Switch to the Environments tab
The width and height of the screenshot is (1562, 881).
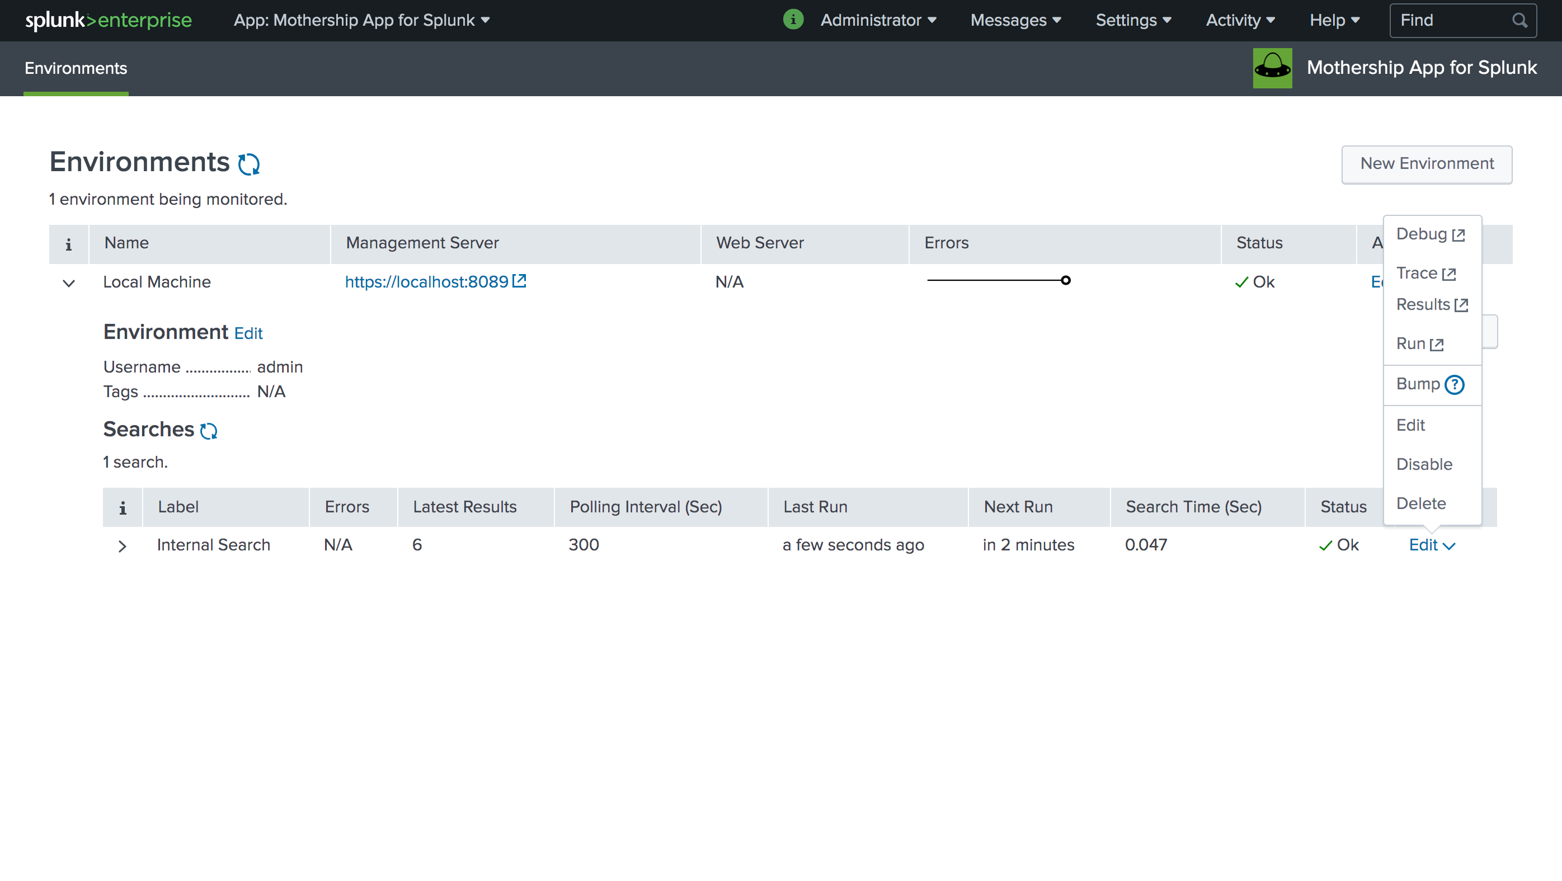76,68
